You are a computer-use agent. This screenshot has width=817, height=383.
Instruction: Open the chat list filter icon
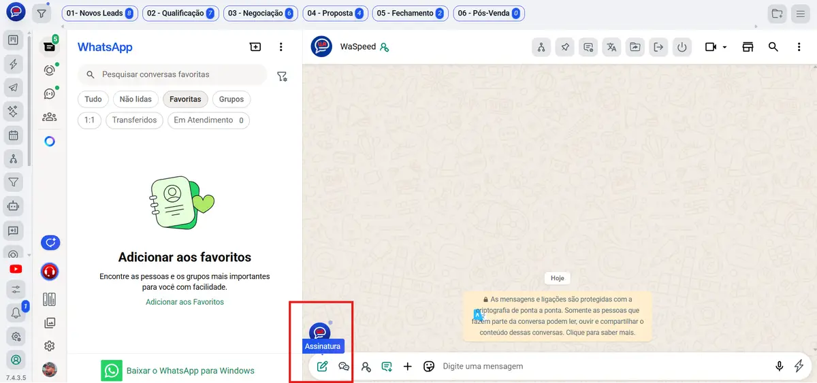coord(282,76)
